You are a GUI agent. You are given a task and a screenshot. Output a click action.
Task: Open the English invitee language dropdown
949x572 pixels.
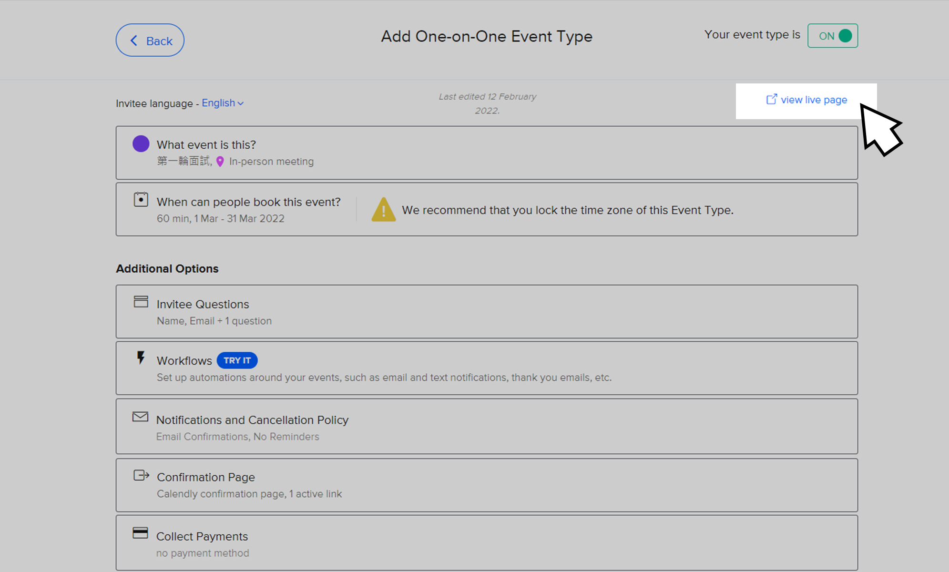pos(223,103)
